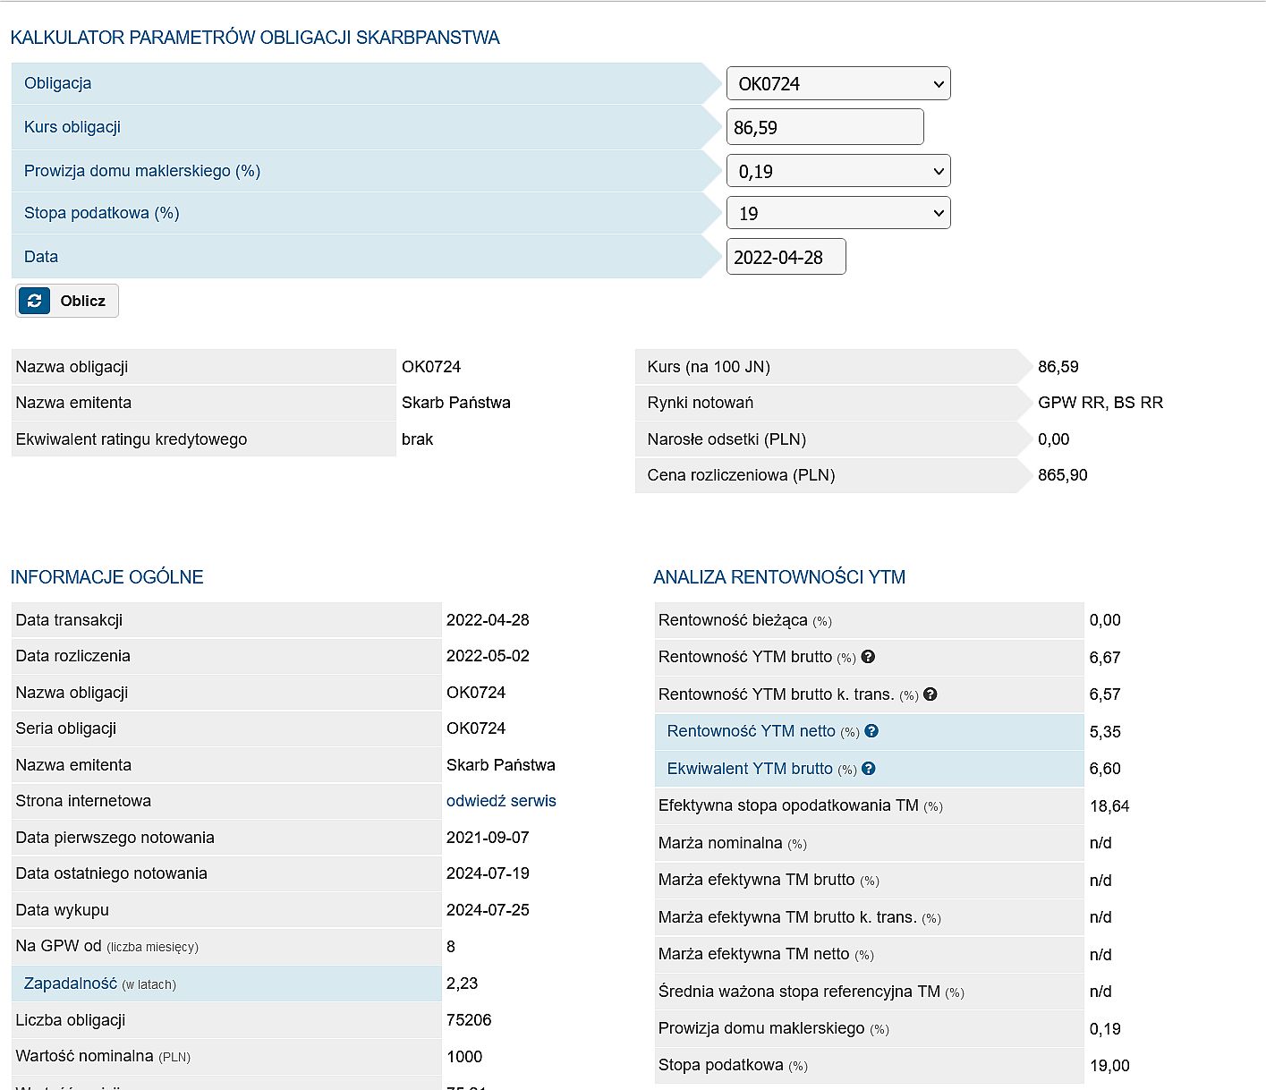The width and height of the screenshot is (1266, 1090).
Task: Click the 'Prowizja domu maklerskiego (%)' form label
Action: (142, 171)
